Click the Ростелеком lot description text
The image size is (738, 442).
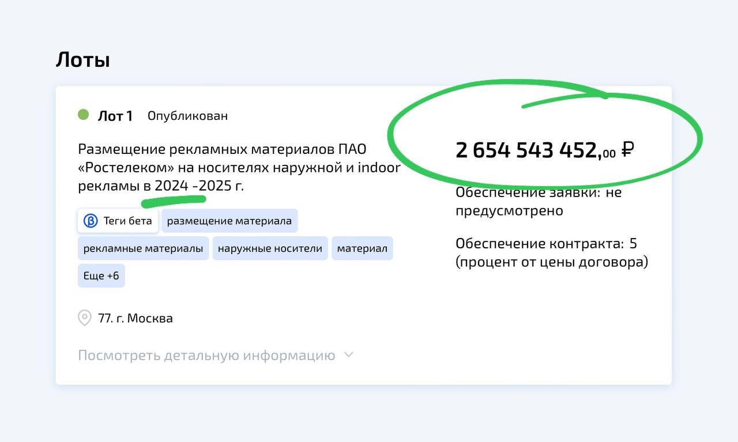tap(239, 168)
